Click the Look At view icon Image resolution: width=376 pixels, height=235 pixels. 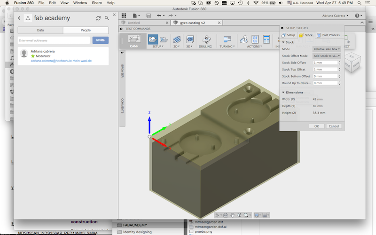(x=226, y=215)
